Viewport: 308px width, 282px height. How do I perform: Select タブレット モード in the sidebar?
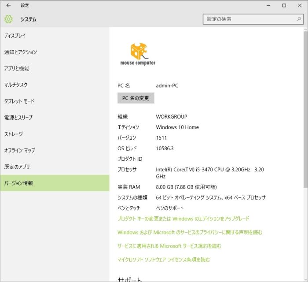(19, 101)
